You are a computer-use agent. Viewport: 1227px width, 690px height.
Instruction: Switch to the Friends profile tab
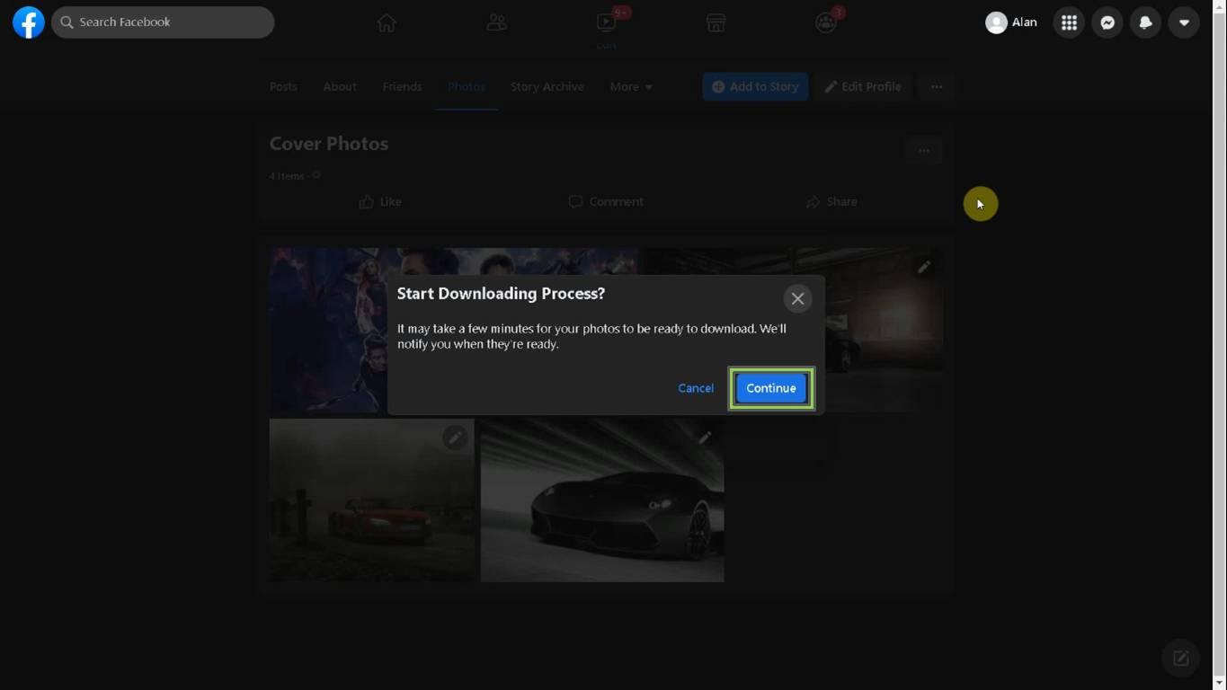click(x=402, y=86)
